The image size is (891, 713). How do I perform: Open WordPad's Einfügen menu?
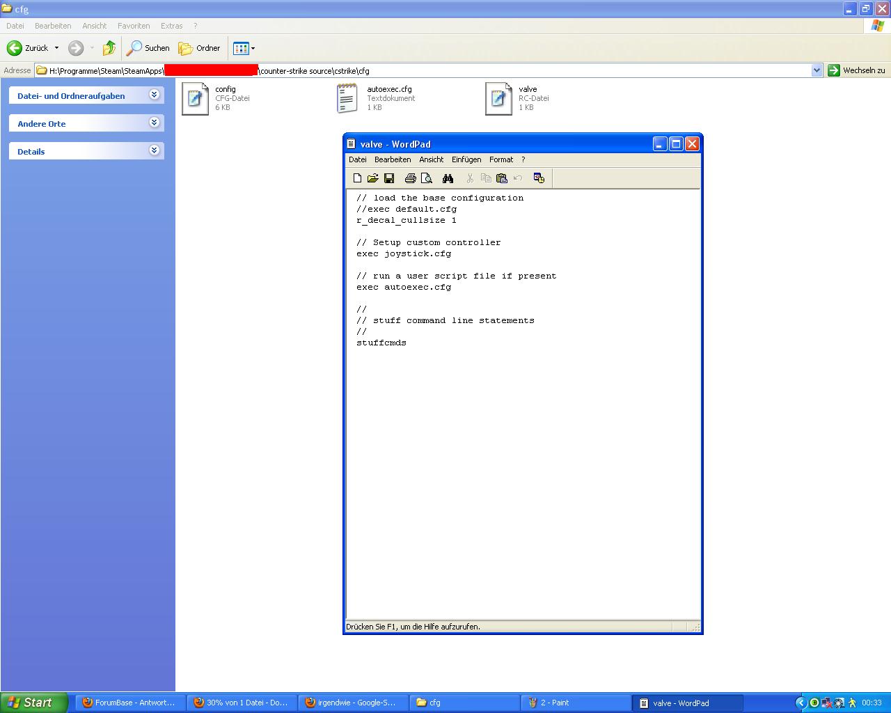(466, 159)
